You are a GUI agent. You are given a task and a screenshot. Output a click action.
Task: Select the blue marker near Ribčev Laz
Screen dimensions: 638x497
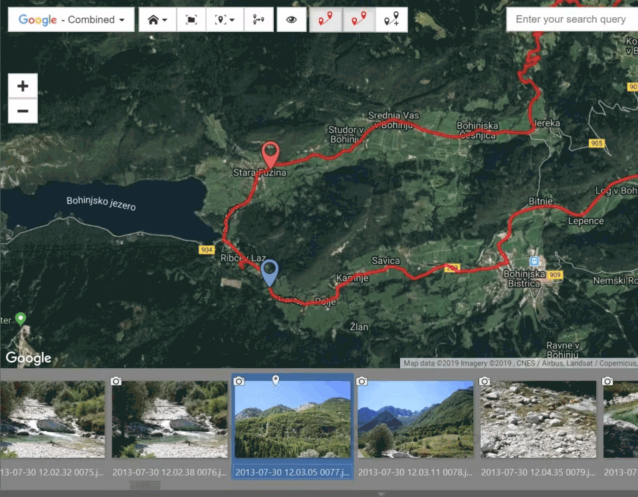[x=269, y=273]
